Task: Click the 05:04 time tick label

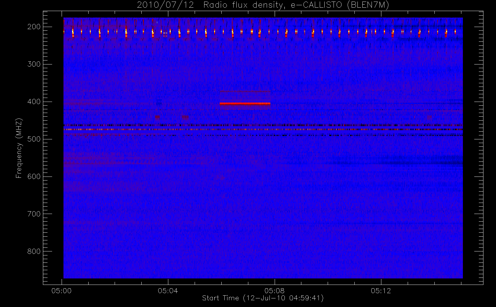Action: pyautogui.click(x=168, y=291)
